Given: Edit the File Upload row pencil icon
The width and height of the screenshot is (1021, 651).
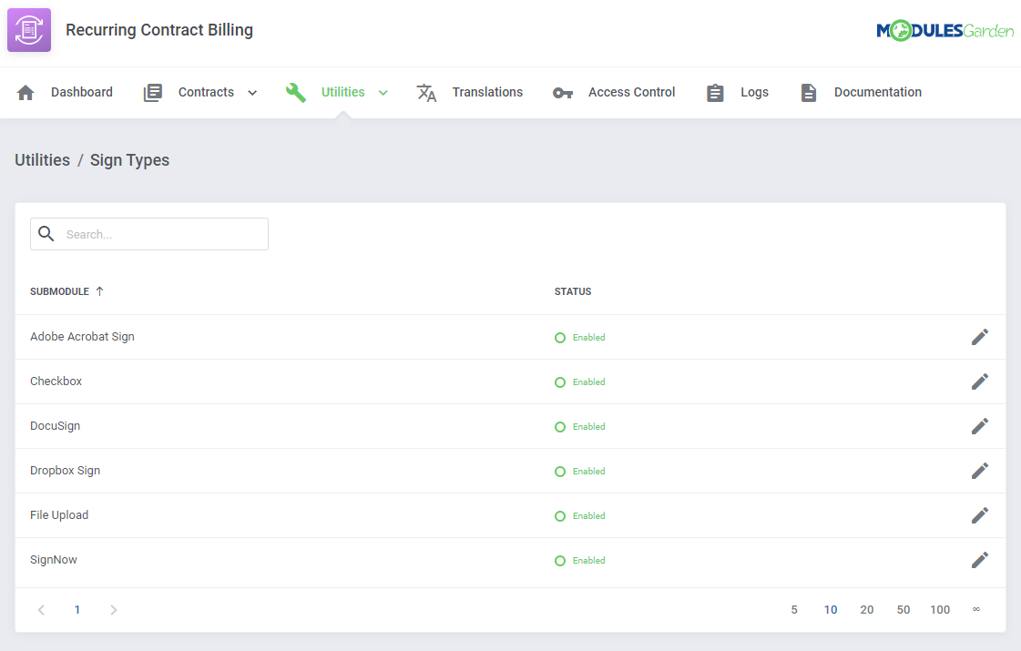Looking at the screenshot, I should (980, 515).
